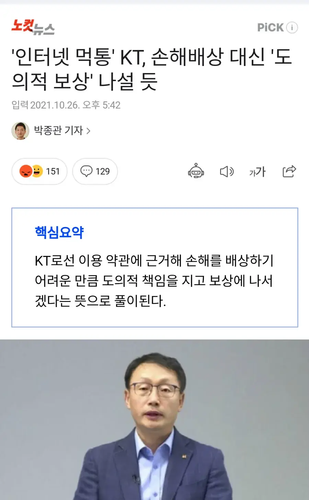The image size is (309, 500).
Task: Tap the comment bubble icon
Action: pos(86,171)
